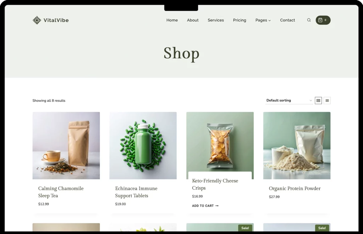Select the chamomile tea product image
This screenshot has width=363, height=234.
[66, 146]
